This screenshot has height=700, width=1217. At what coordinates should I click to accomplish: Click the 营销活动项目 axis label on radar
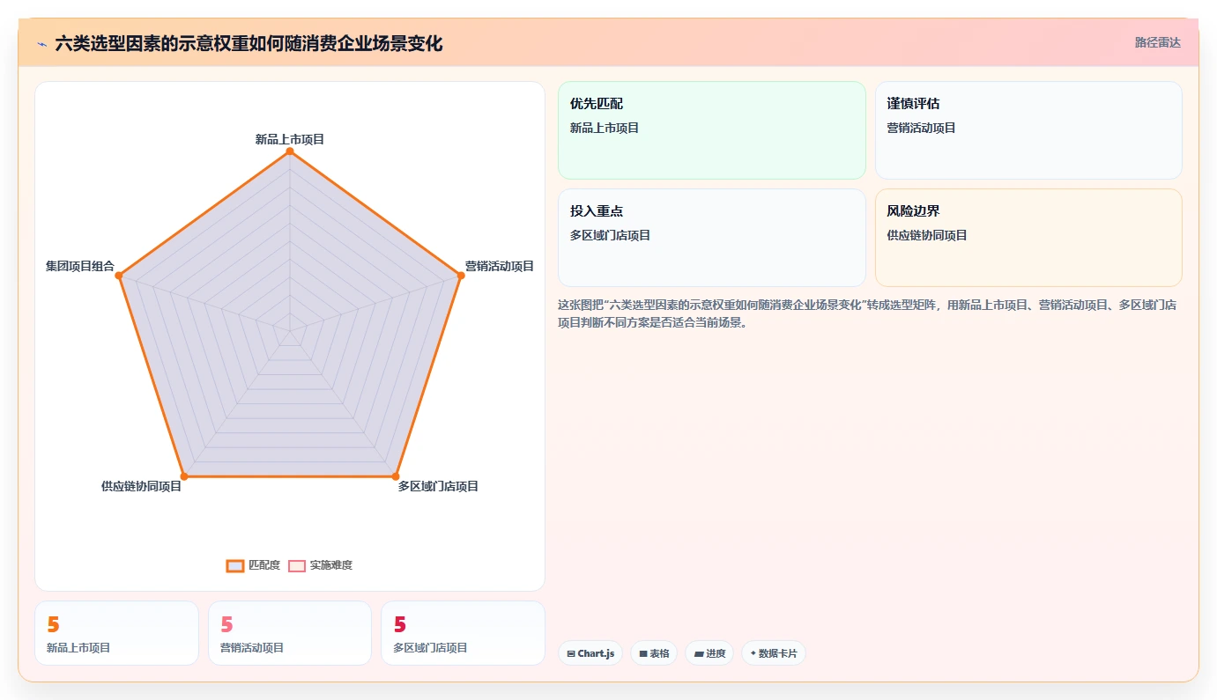tap(499, 266)
